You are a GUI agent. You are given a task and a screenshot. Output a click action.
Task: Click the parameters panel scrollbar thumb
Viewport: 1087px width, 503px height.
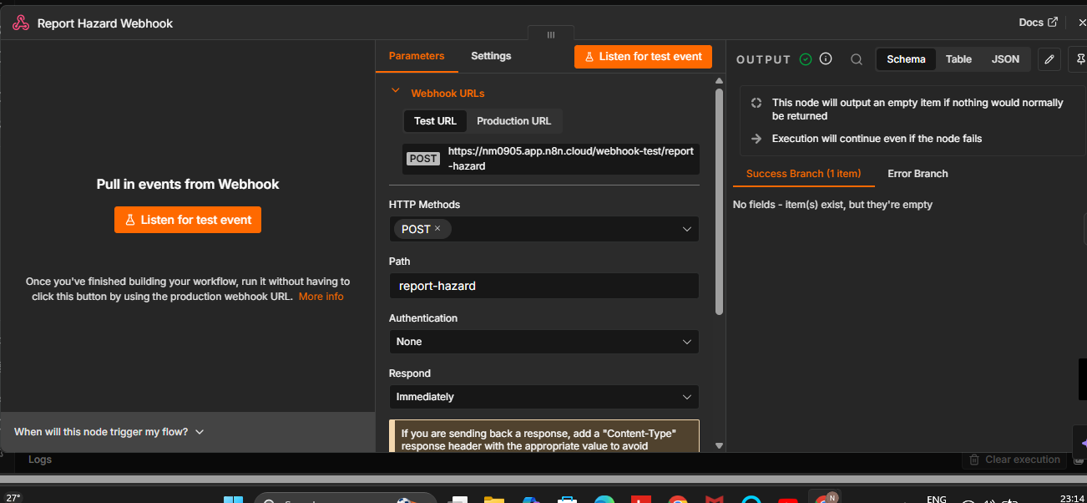720,201
